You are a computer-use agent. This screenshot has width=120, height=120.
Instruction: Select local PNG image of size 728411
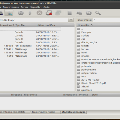(x=30, y=49)
